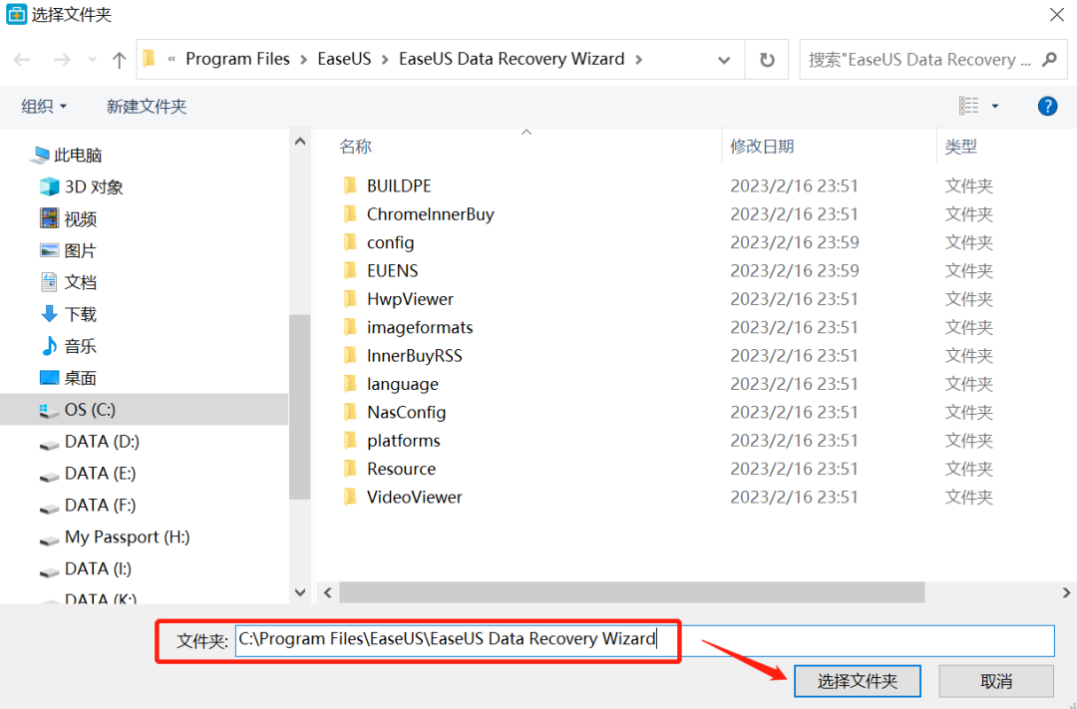1077x709 pixels.
Task: Change view layout icon
Action: [x=968, y=106]
